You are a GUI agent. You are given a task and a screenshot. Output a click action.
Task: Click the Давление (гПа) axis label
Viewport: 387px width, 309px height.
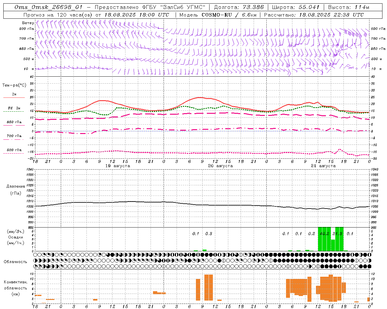click(x=15, y=190)
